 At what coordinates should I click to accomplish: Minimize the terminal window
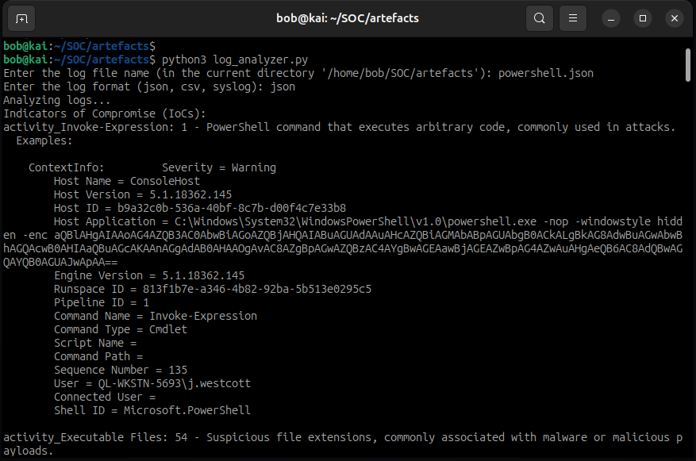pos(609,17)
